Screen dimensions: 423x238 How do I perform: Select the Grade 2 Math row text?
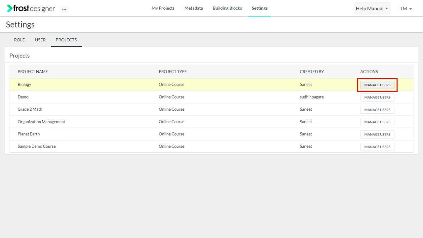point(30,109)
